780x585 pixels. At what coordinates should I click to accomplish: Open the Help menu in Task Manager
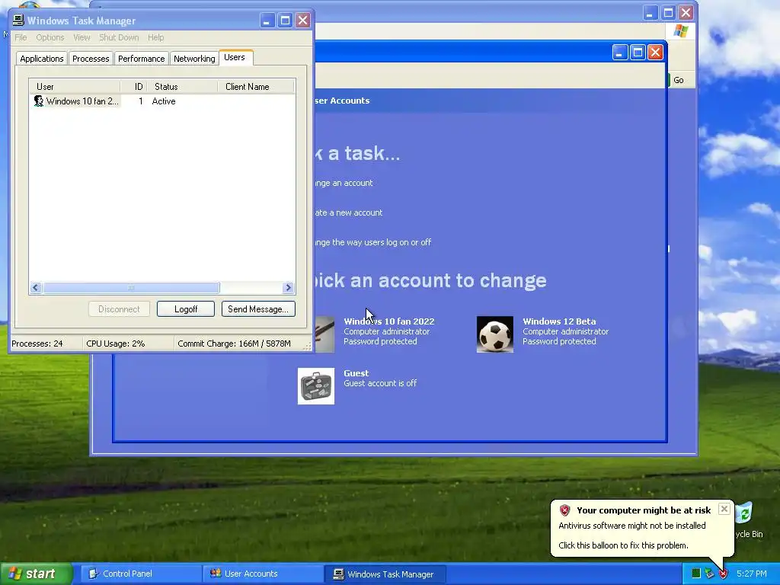pos(155,37)
